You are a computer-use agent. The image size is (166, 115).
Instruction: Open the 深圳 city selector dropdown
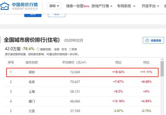click(x=54, y=6)
